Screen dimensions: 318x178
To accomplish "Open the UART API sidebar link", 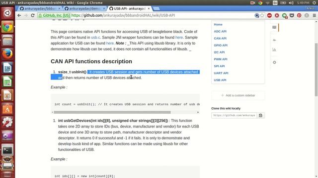I will pyautogui.click(x=221, y=73).
